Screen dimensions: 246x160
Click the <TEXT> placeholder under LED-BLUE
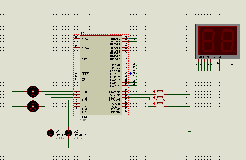point(78,138)
